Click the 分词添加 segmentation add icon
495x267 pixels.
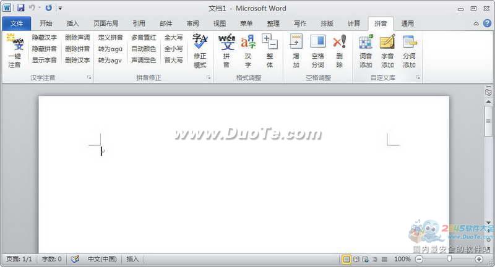pos(409,49)
